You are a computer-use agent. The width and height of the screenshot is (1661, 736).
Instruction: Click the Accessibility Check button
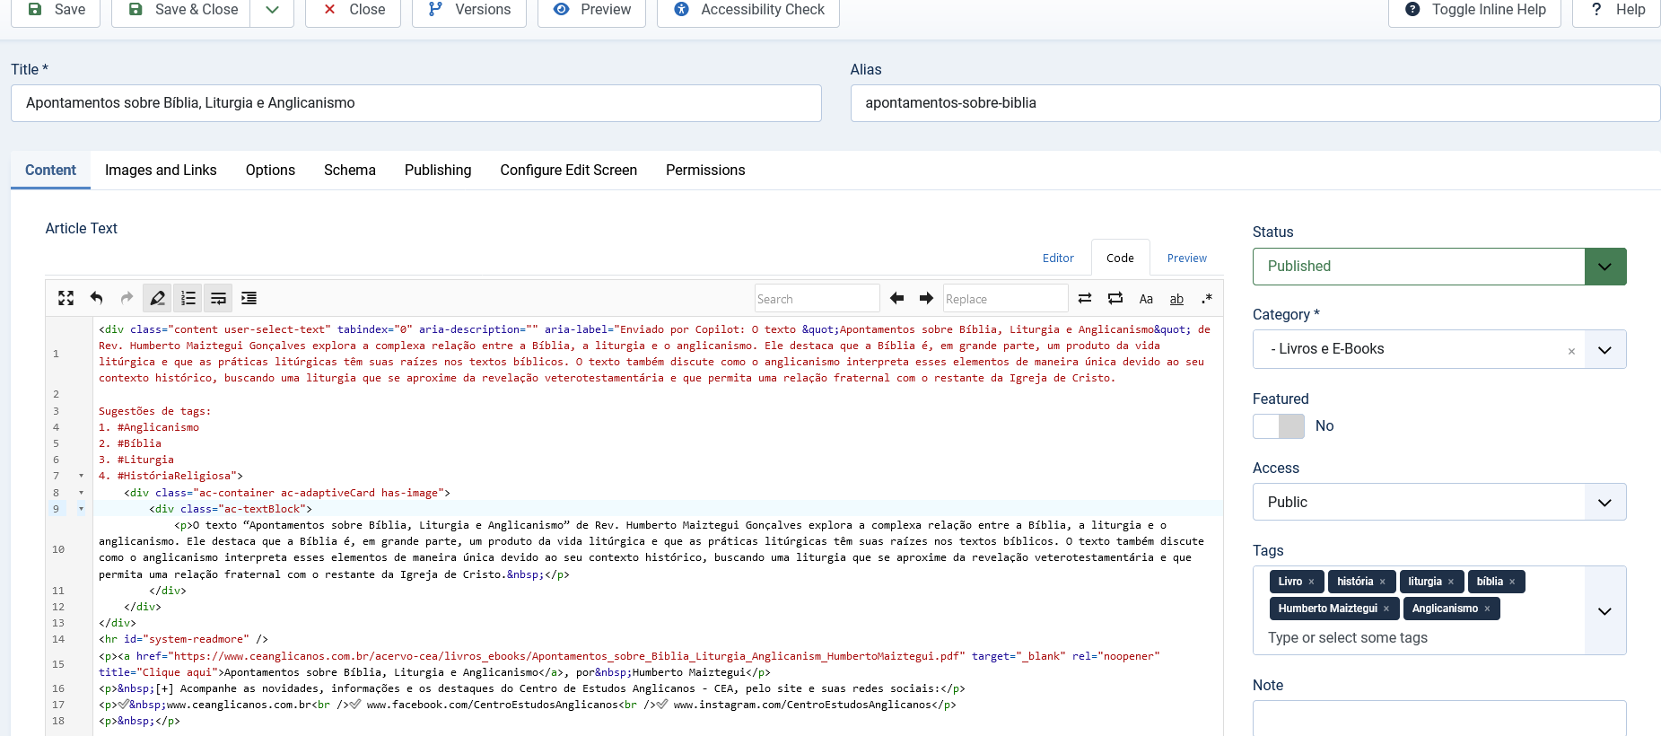point(747,10)
